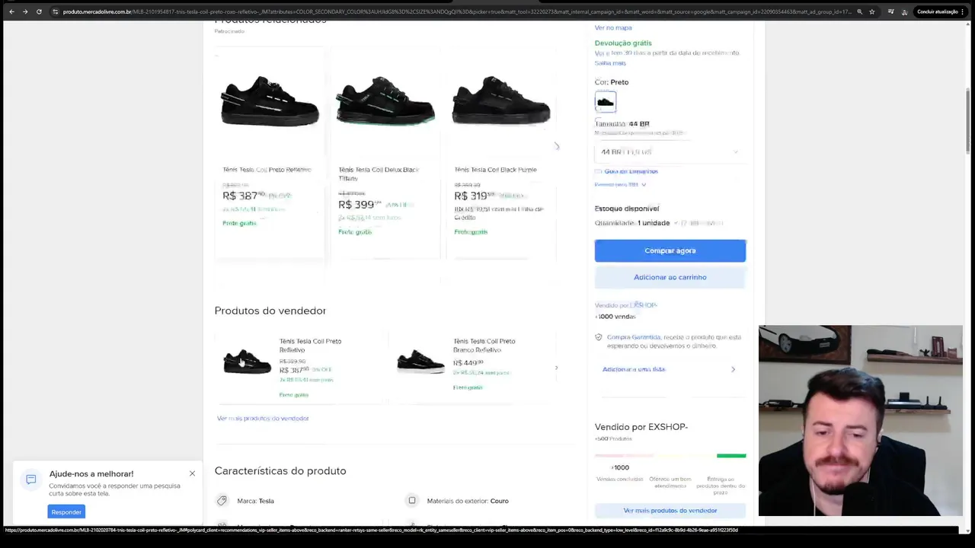Select the Preto color shoe swatch
Viewport: 975px width, 548px height.
606,101
